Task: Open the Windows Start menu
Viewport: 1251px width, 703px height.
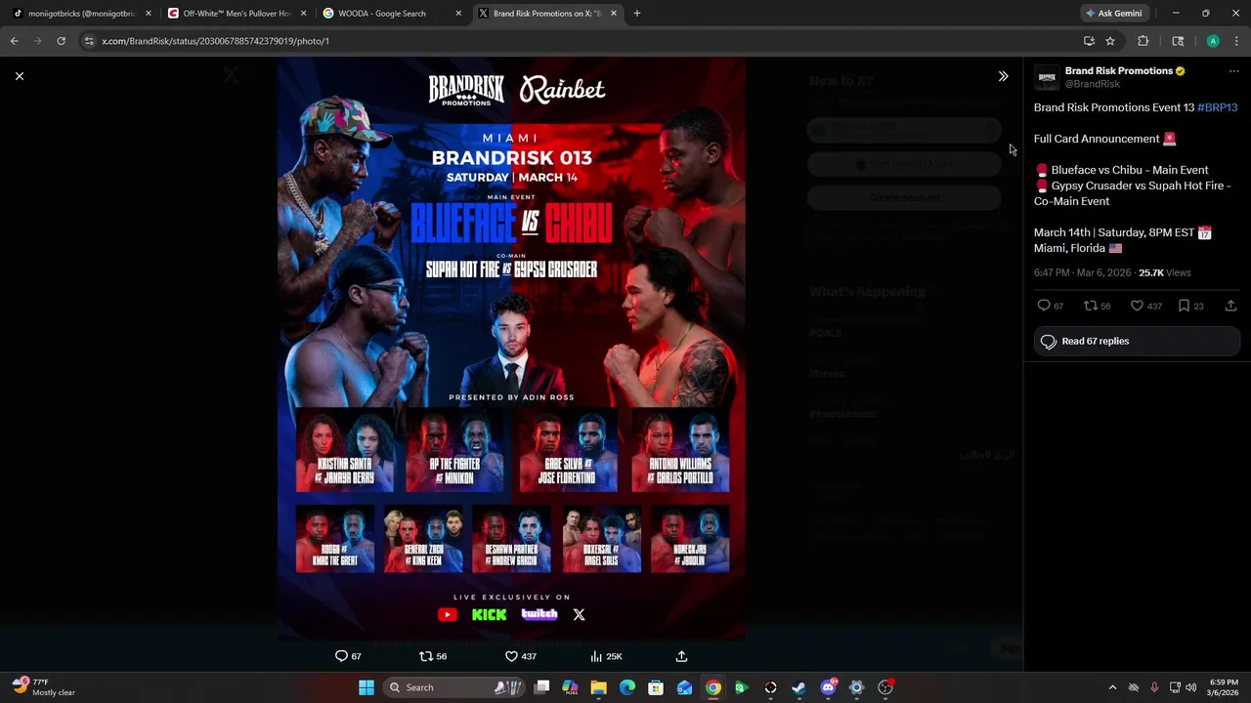Action: tap(366, 687)
